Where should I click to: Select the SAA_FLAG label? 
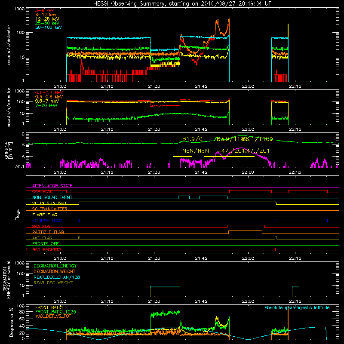coord(42,226)
